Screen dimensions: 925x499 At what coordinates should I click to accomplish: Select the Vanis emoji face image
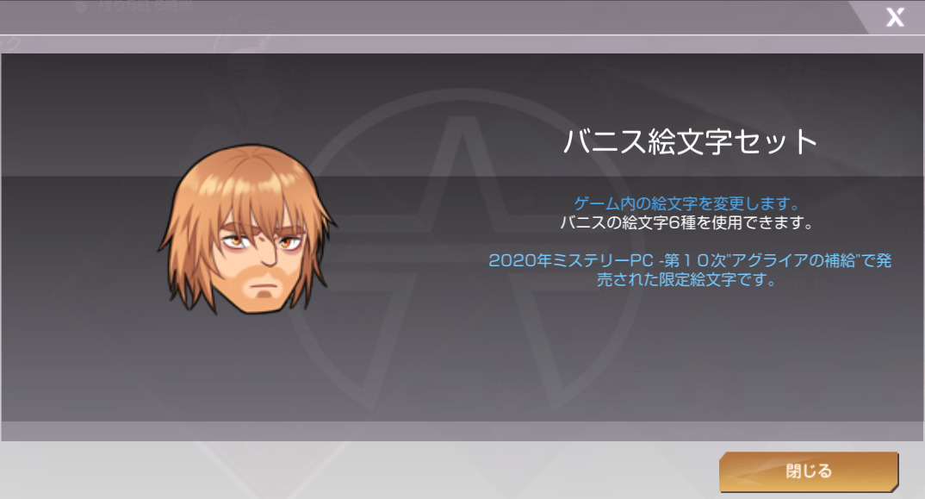pos(246,229)
